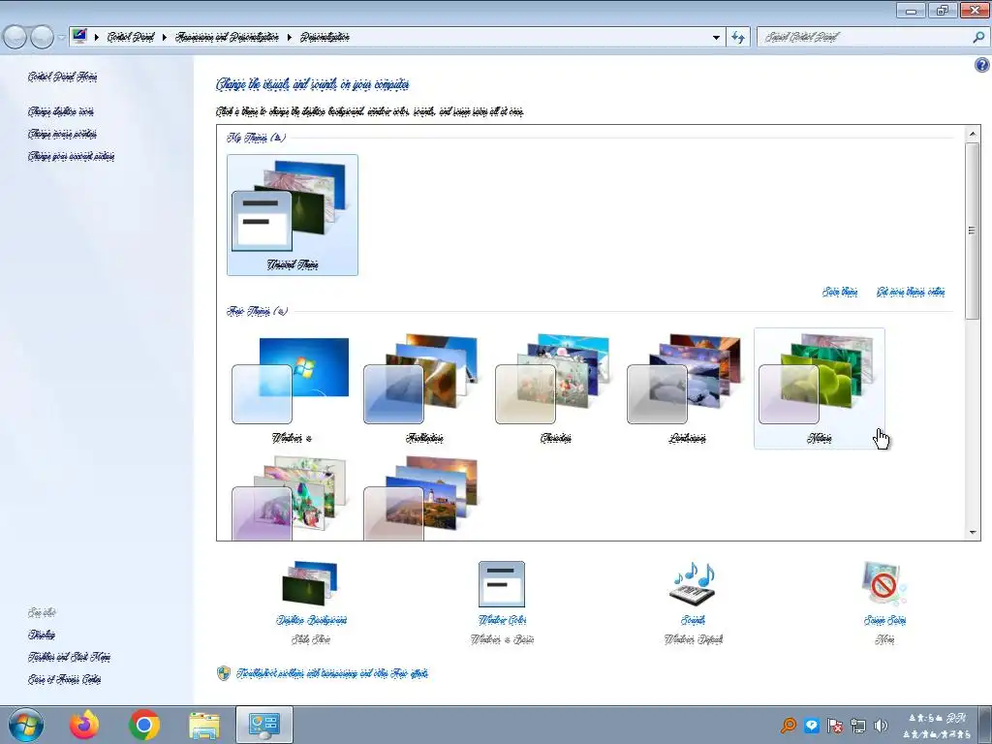This screenshot has height=744, width=992.
Task: Go back with the Back arrow button
Action: pyautogui.click(x=15, y=37)
